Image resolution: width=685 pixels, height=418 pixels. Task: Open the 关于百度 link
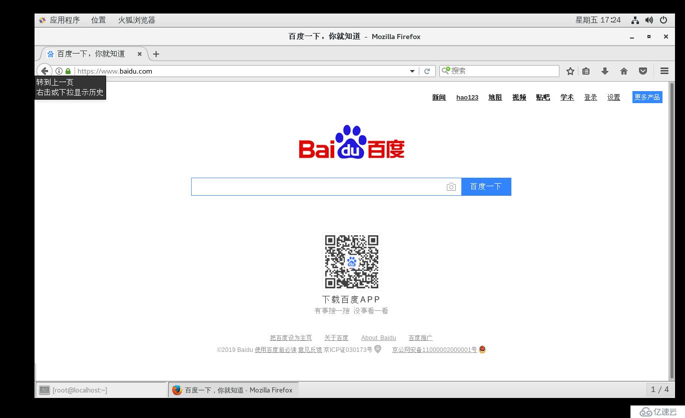336,338
